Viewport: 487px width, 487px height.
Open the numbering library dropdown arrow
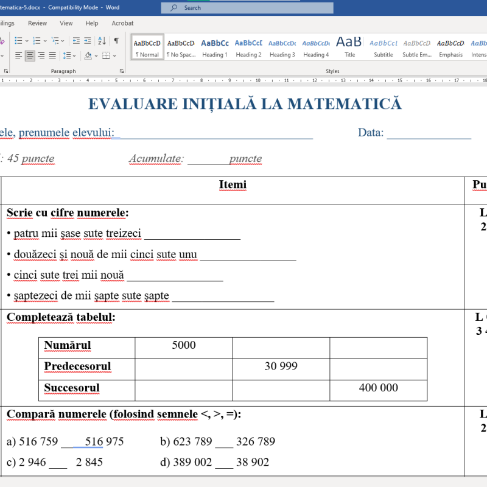(45, 41)
